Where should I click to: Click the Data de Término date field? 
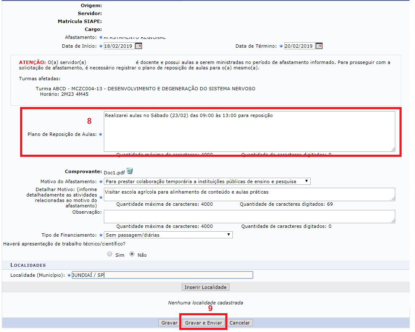(299, 46)
